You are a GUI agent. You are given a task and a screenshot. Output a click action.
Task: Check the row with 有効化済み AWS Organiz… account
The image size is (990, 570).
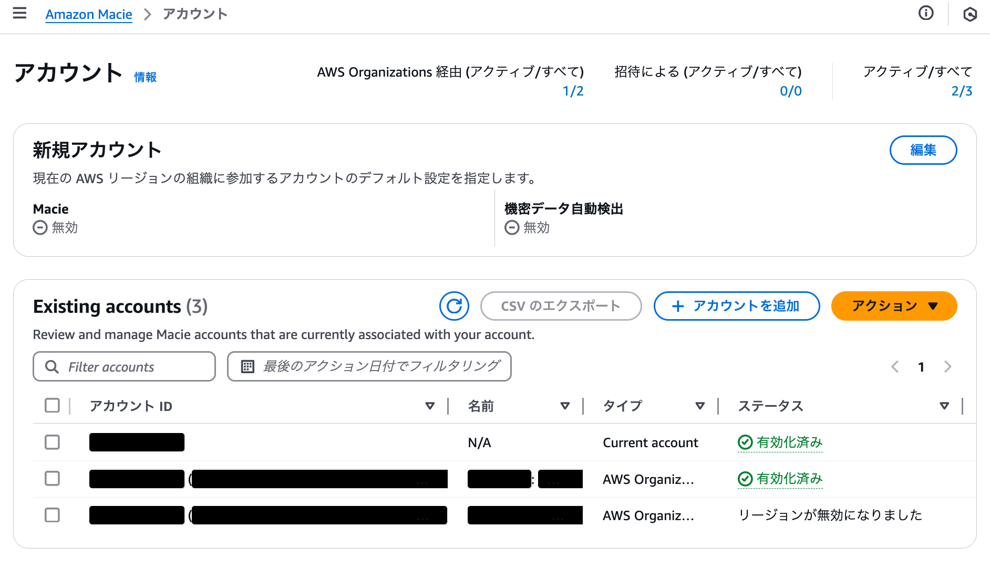click(x=52, y=478)
